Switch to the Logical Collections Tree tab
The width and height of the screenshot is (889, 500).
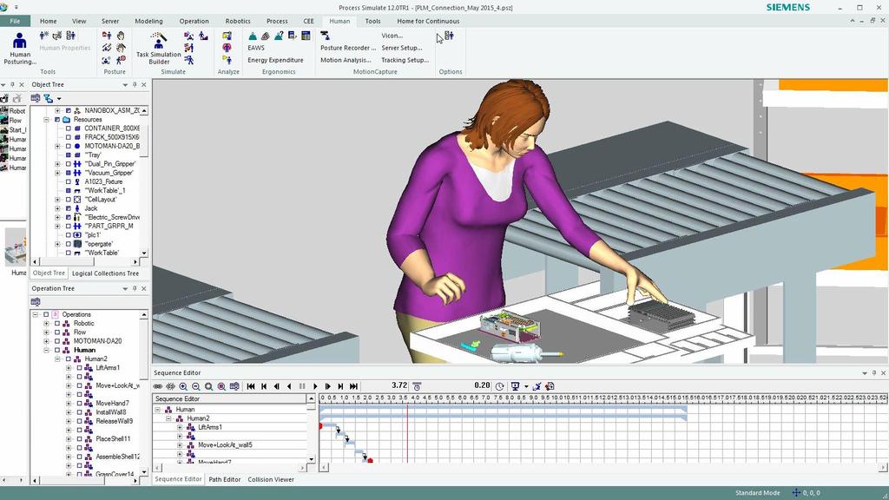tap(105, 273)
